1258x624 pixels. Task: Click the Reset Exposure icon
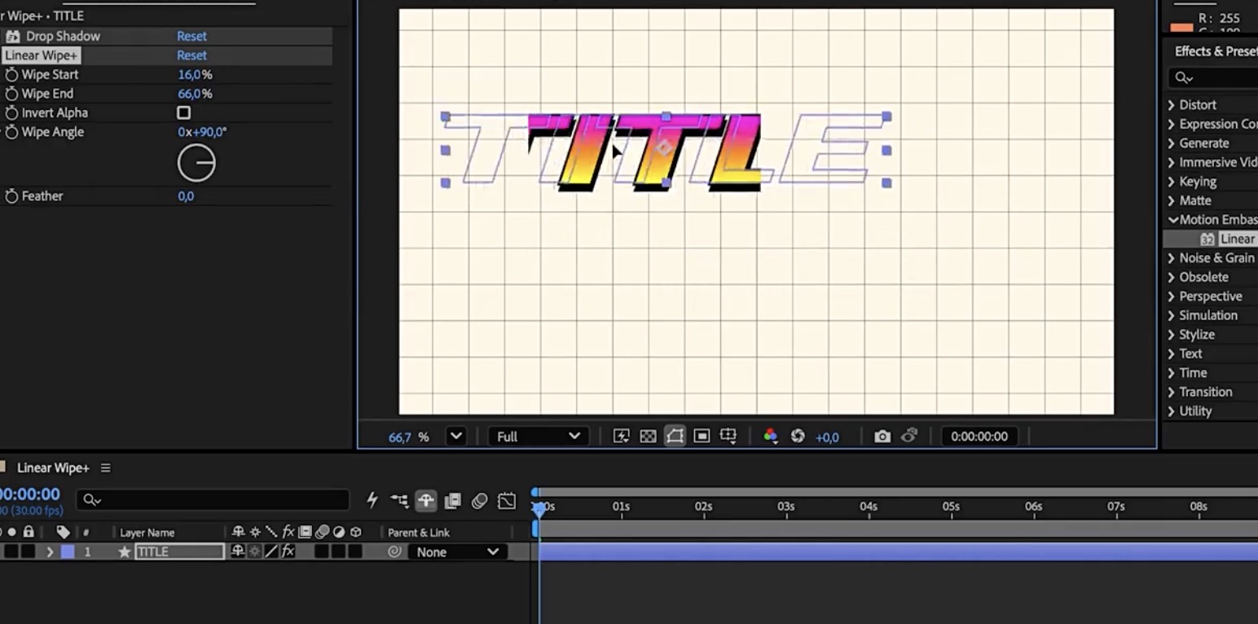(x=798, y=437)
